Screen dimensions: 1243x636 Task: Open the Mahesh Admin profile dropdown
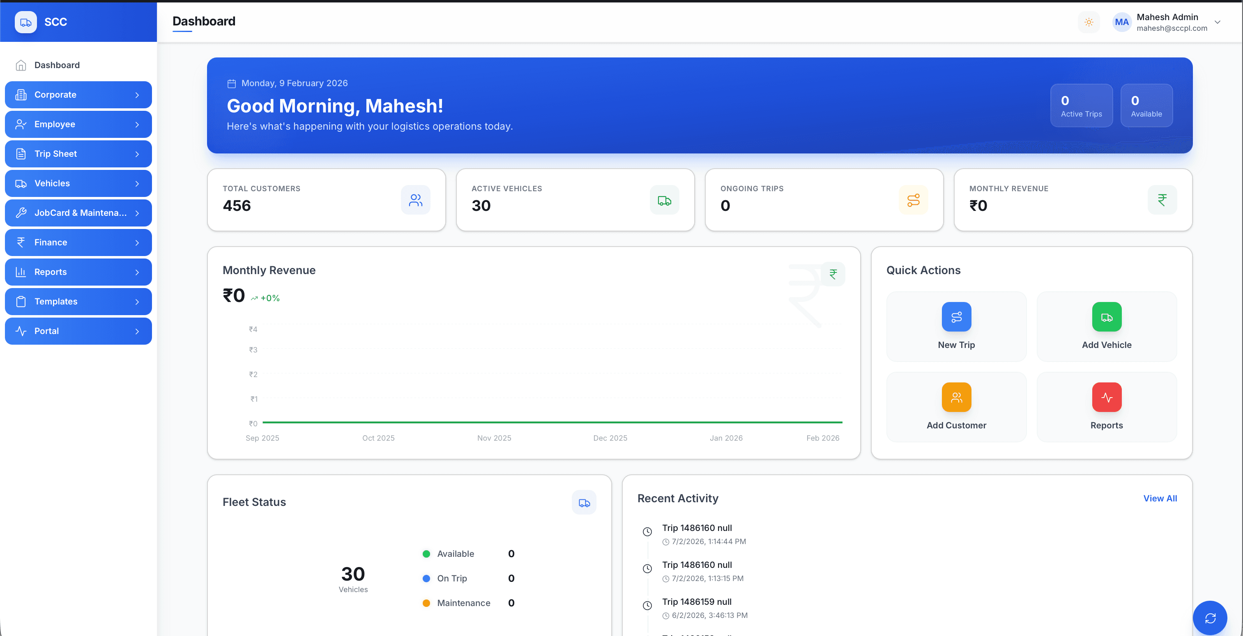tap(1218, 22)
